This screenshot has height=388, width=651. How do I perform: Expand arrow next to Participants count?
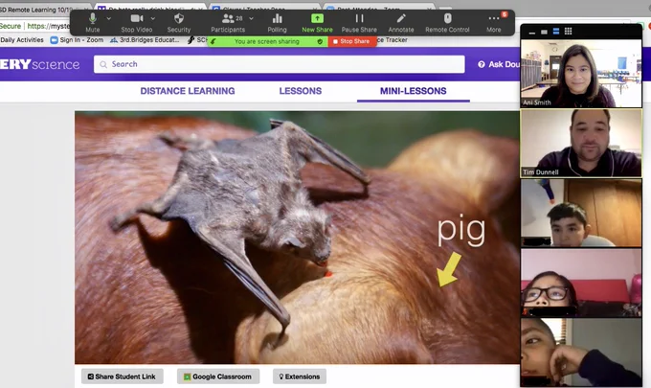point(251,18)
